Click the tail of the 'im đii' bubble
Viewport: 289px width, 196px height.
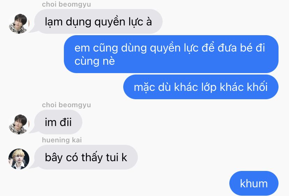tap(33, 131)
